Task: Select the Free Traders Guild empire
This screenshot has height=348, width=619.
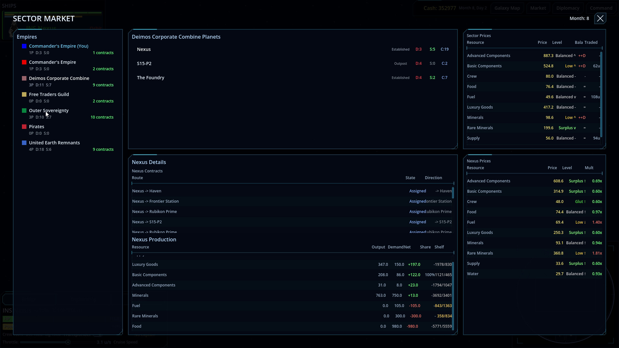Action: (68, 97)
